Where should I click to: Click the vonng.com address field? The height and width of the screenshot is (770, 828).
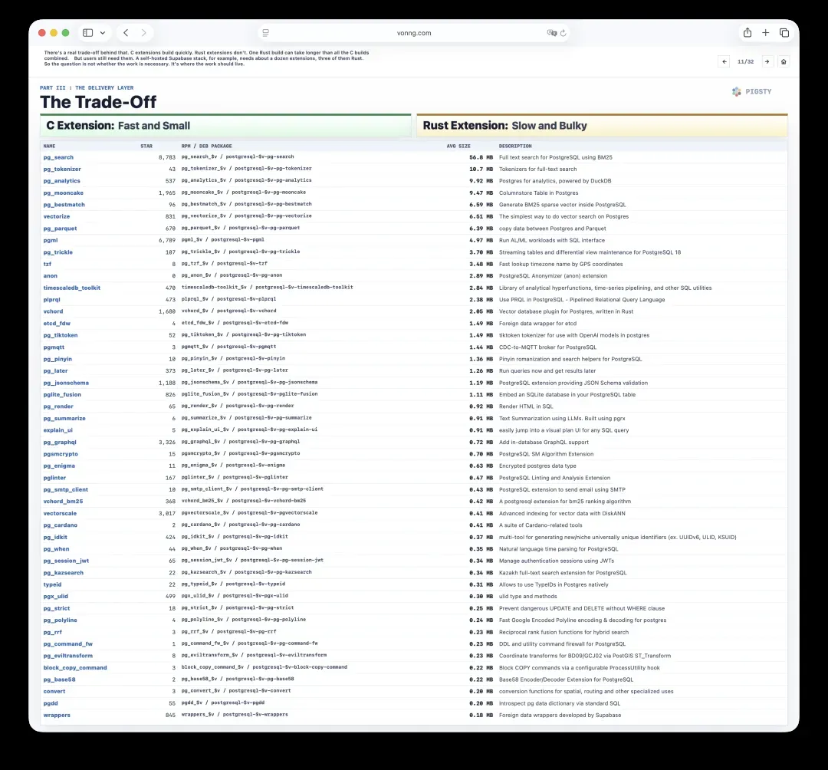click(x=414, y=33)
